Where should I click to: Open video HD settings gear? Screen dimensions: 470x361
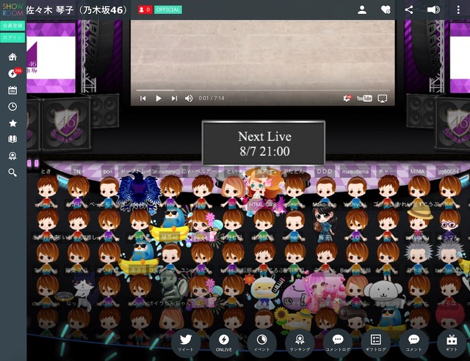click(347, 98)
